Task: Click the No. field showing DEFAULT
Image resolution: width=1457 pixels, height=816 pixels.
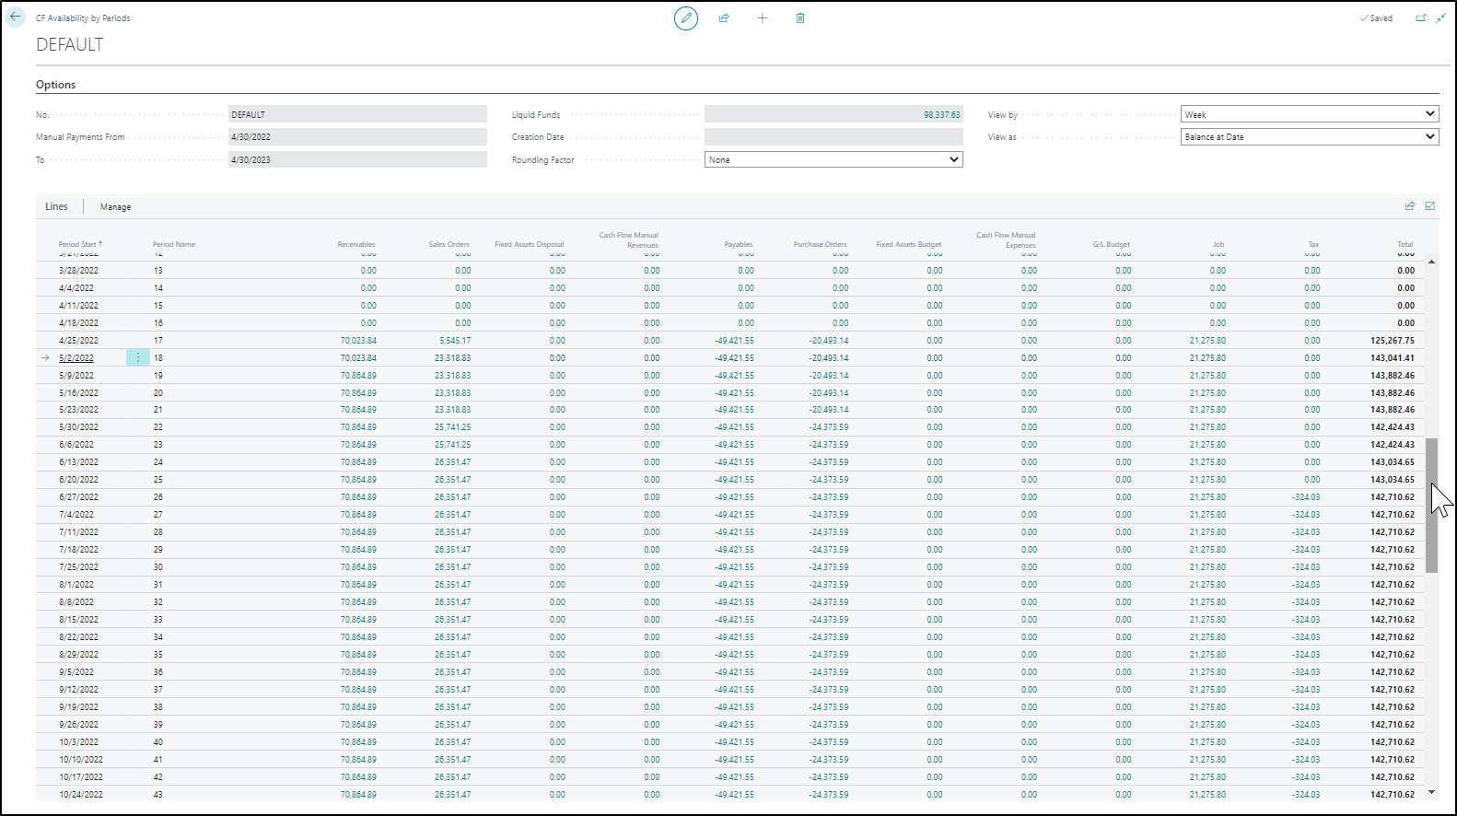Action: click(x=357, y=114)
